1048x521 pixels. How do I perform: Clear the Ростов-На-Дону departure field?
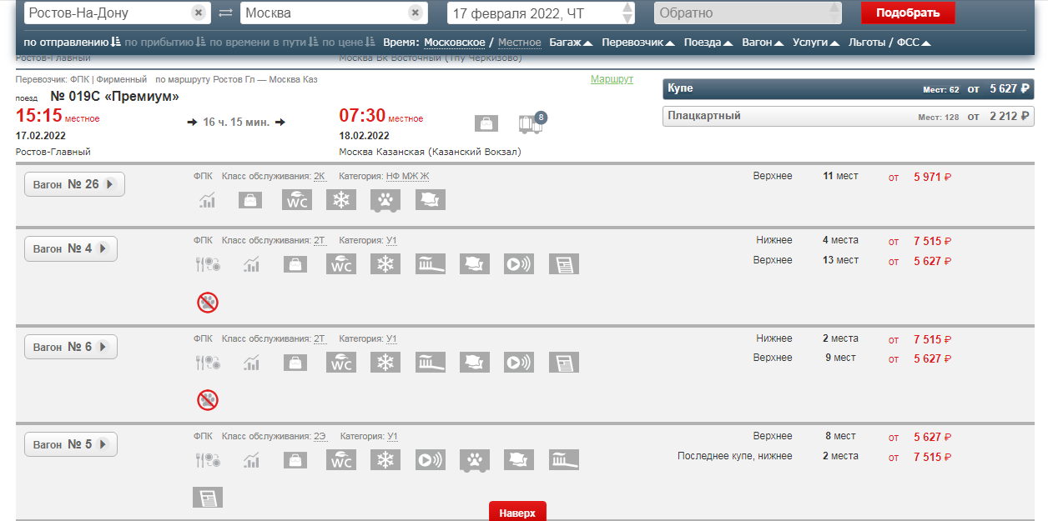(x=198, y=13)
